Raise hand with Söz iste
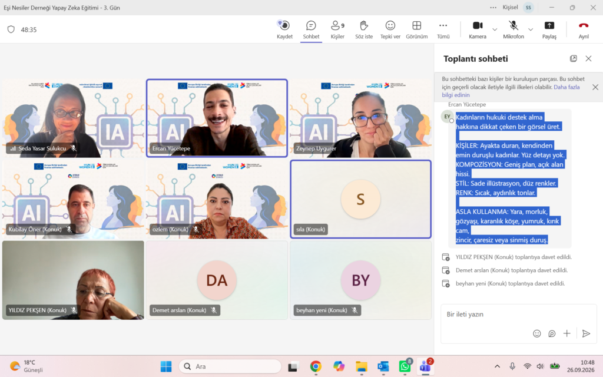Image resolution: width=603 pixels, height=377 pixels. (x=364, y=29)
